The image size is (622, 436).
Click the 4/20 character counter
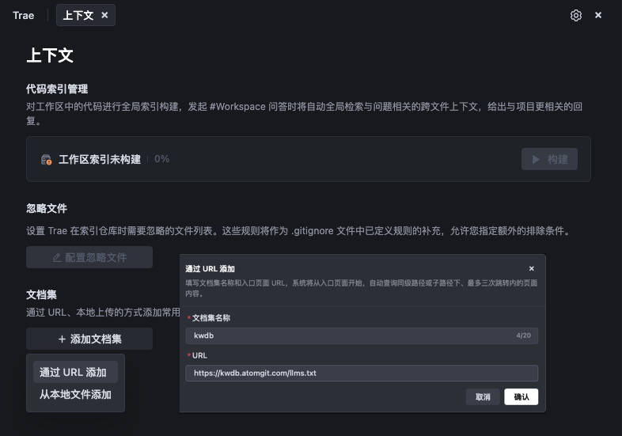[523, 336]
